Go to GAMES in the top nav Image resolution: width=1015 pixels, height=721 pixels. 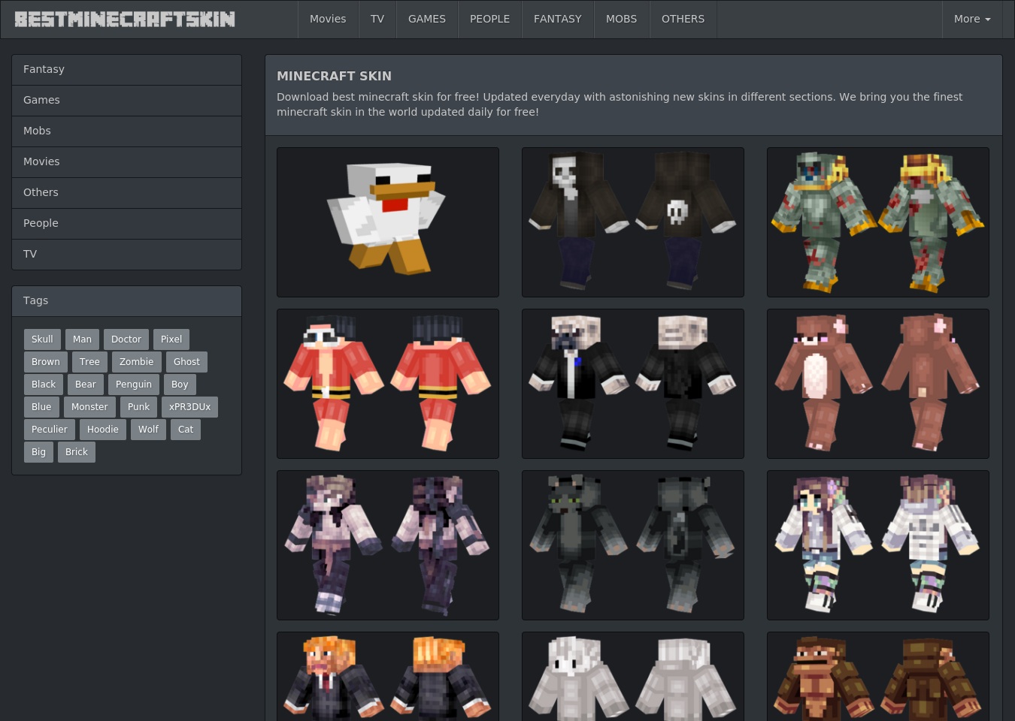click(x=427, y=19)
